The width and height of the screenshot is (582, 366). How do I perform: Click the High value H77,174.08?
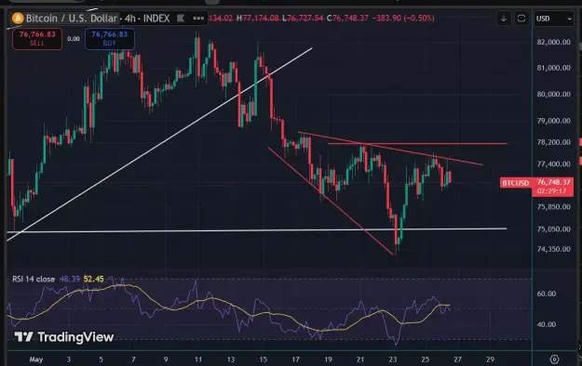[x=257, y=19]
